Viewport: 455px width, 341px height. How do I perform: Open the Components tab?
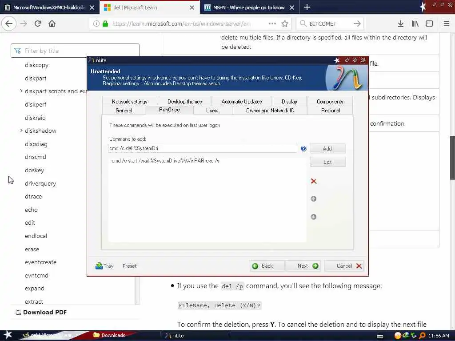tap(330, 102)
